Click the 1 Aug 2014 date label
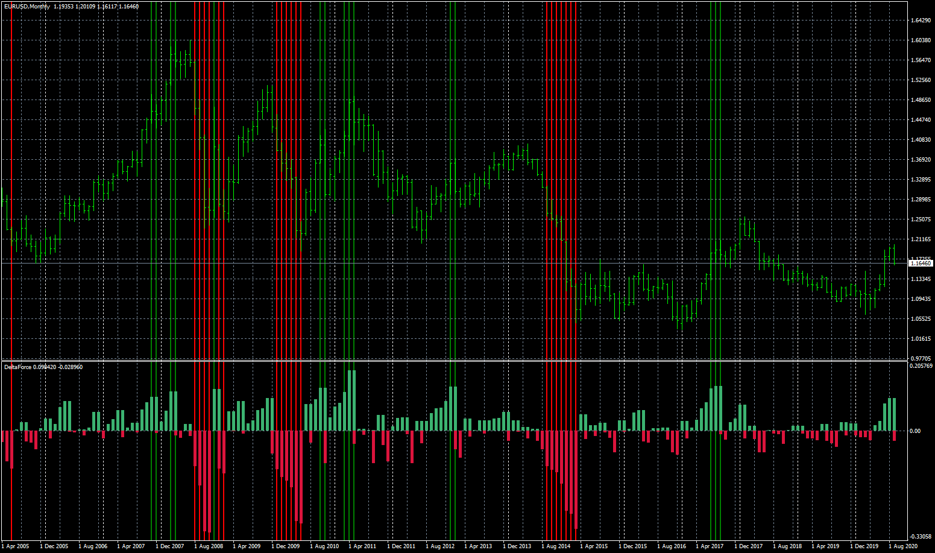 coord(555,546)
